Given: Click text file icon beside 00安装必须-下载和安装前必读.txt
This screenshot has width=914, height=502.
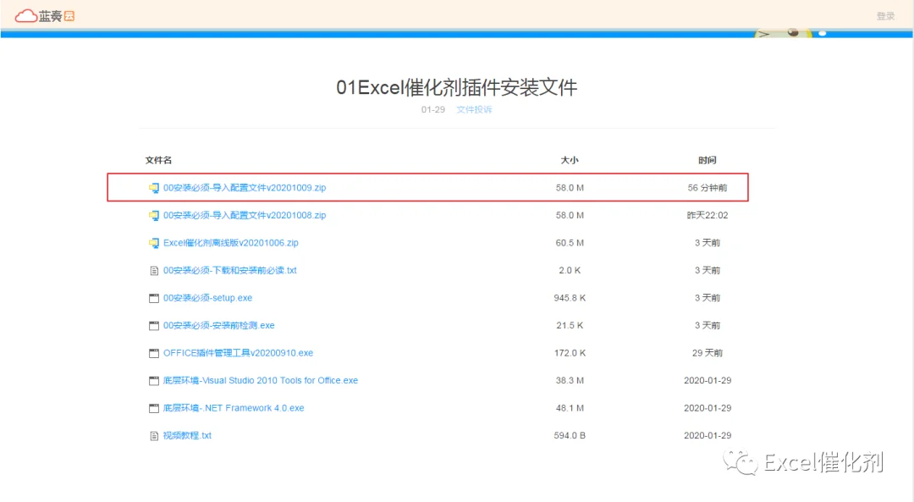Looking at the screenshot, I should point(154,271).
